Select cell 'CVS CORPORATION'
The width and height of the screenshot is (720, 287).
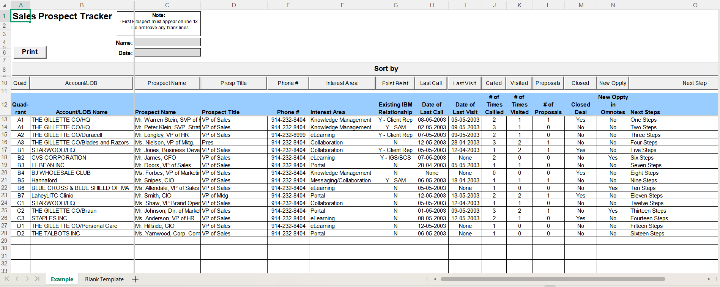(x=82, y=158)
